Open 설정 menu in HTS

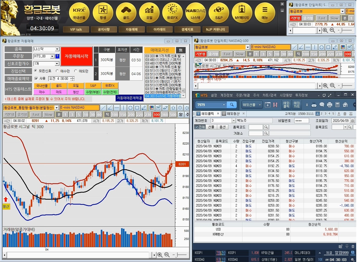click(x=214, y=95)
